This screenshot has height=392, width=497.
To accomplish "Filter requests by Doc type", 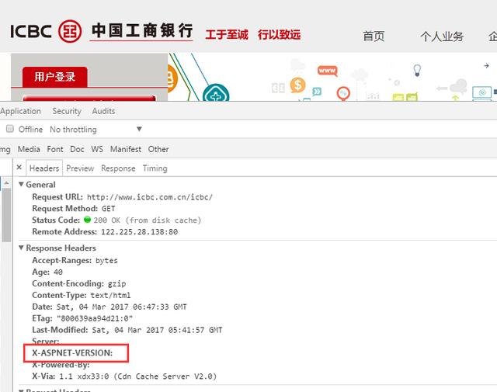I will (x=77, y=149).
